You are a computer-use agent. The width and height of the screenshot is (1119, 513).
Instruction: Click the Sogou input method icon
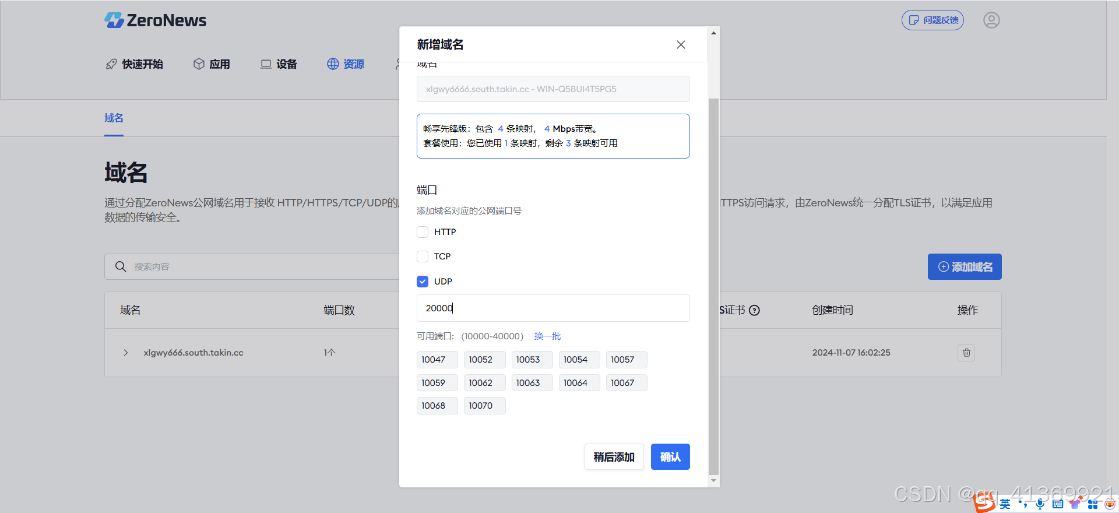(x=984, y=503)
